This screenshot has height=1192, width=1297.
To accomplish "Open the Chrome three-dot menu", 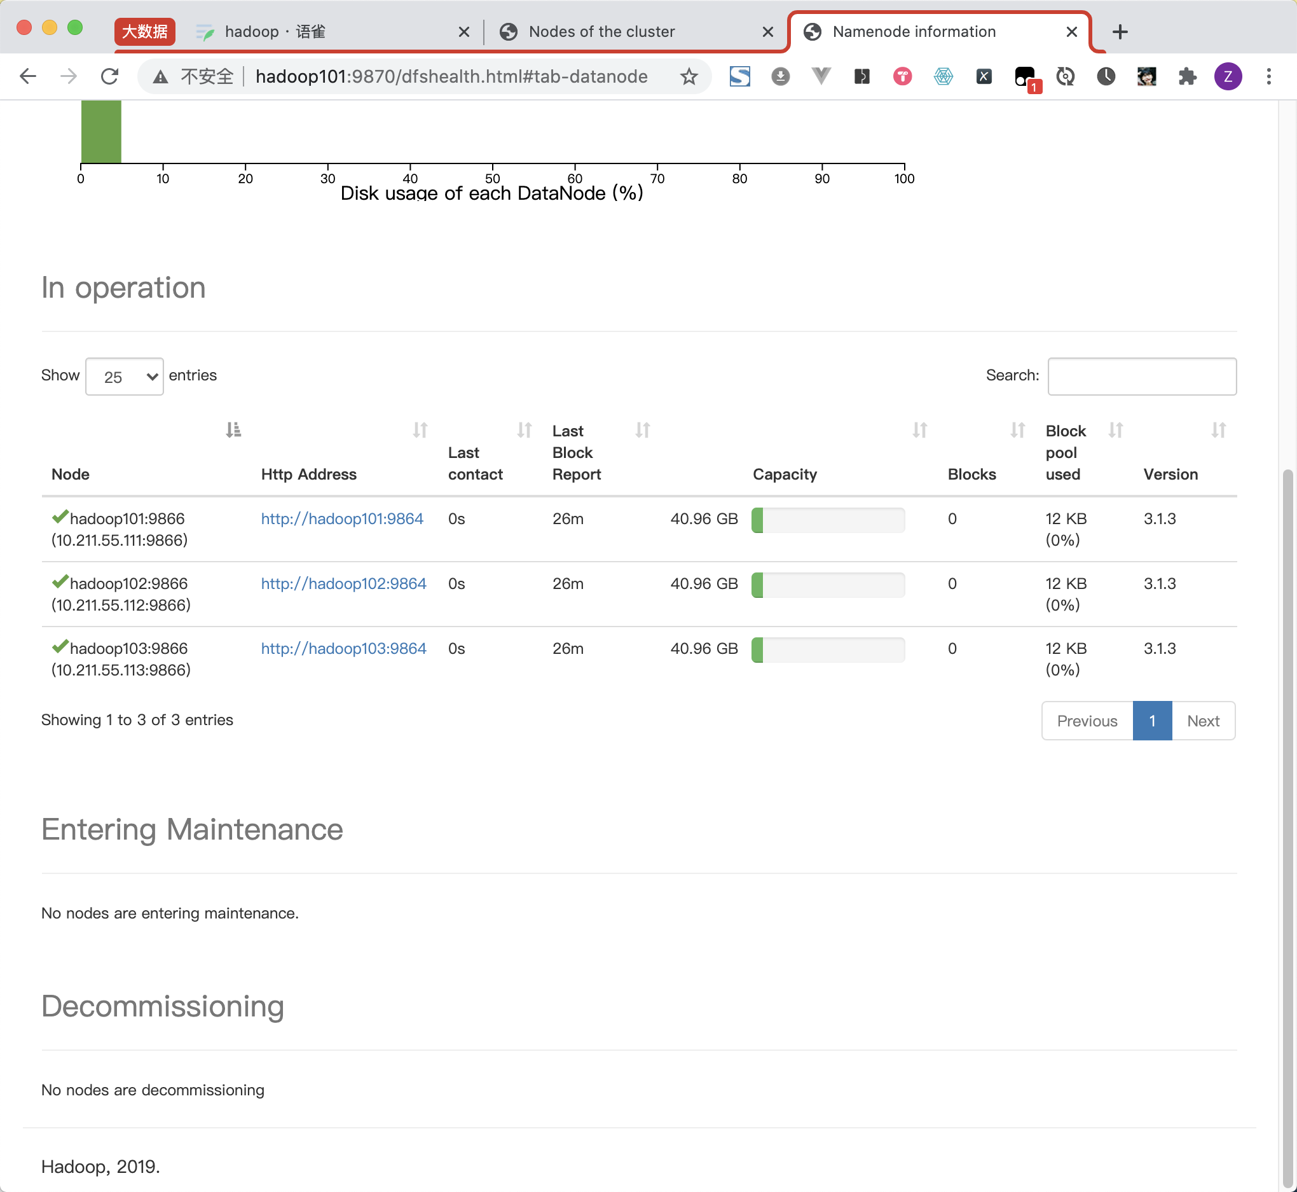I will click(x=1268, y=76).
